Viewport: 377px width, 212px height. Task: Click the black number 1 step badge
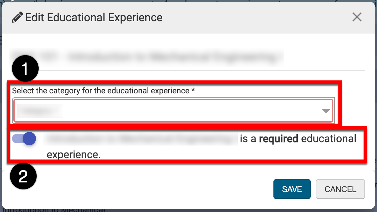(x=25, y=69)
